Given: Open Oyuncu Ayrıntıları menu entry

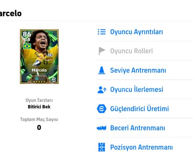Looking at the screenshot, I should click(x=144, y=32).
